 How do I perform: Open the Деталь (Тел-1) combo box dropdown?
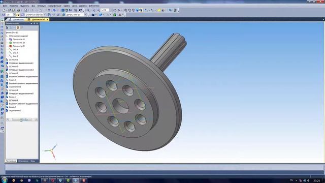(85, 15)
